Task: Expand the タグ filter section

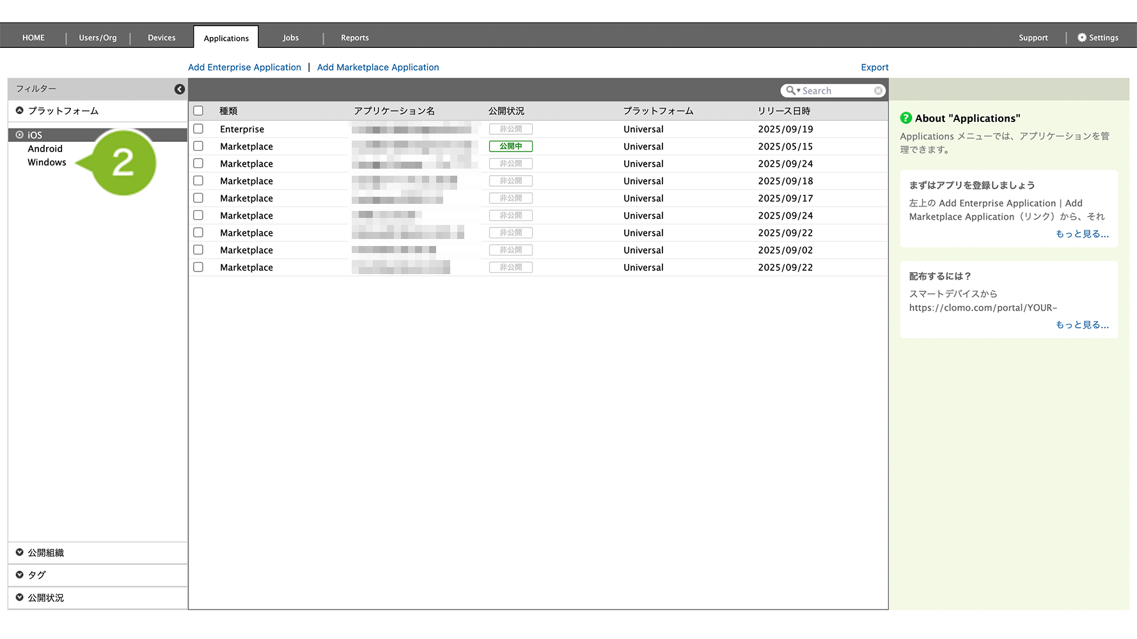Action: click(x=20, y=575)
